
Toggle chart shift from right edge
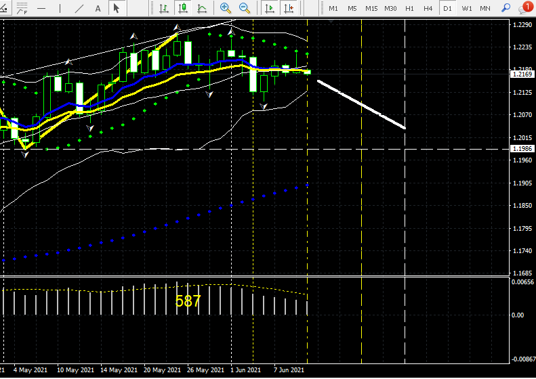point(289,8)
